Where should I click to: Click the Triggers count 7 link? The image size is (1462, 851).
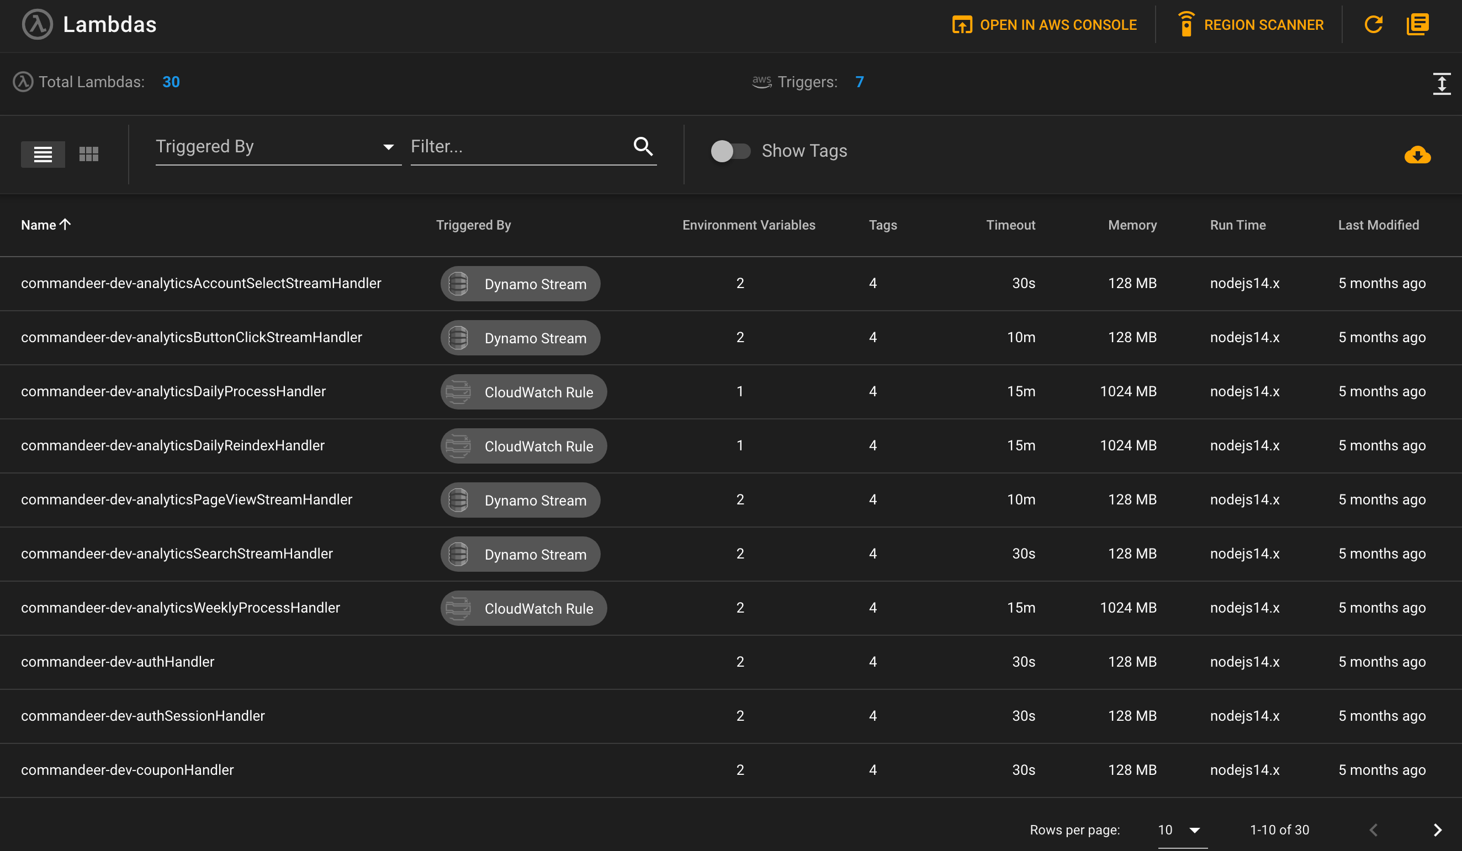tap(860, 82)
